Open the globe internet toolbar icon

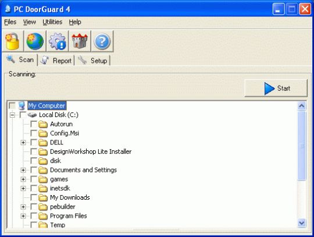tap(35, 41)
